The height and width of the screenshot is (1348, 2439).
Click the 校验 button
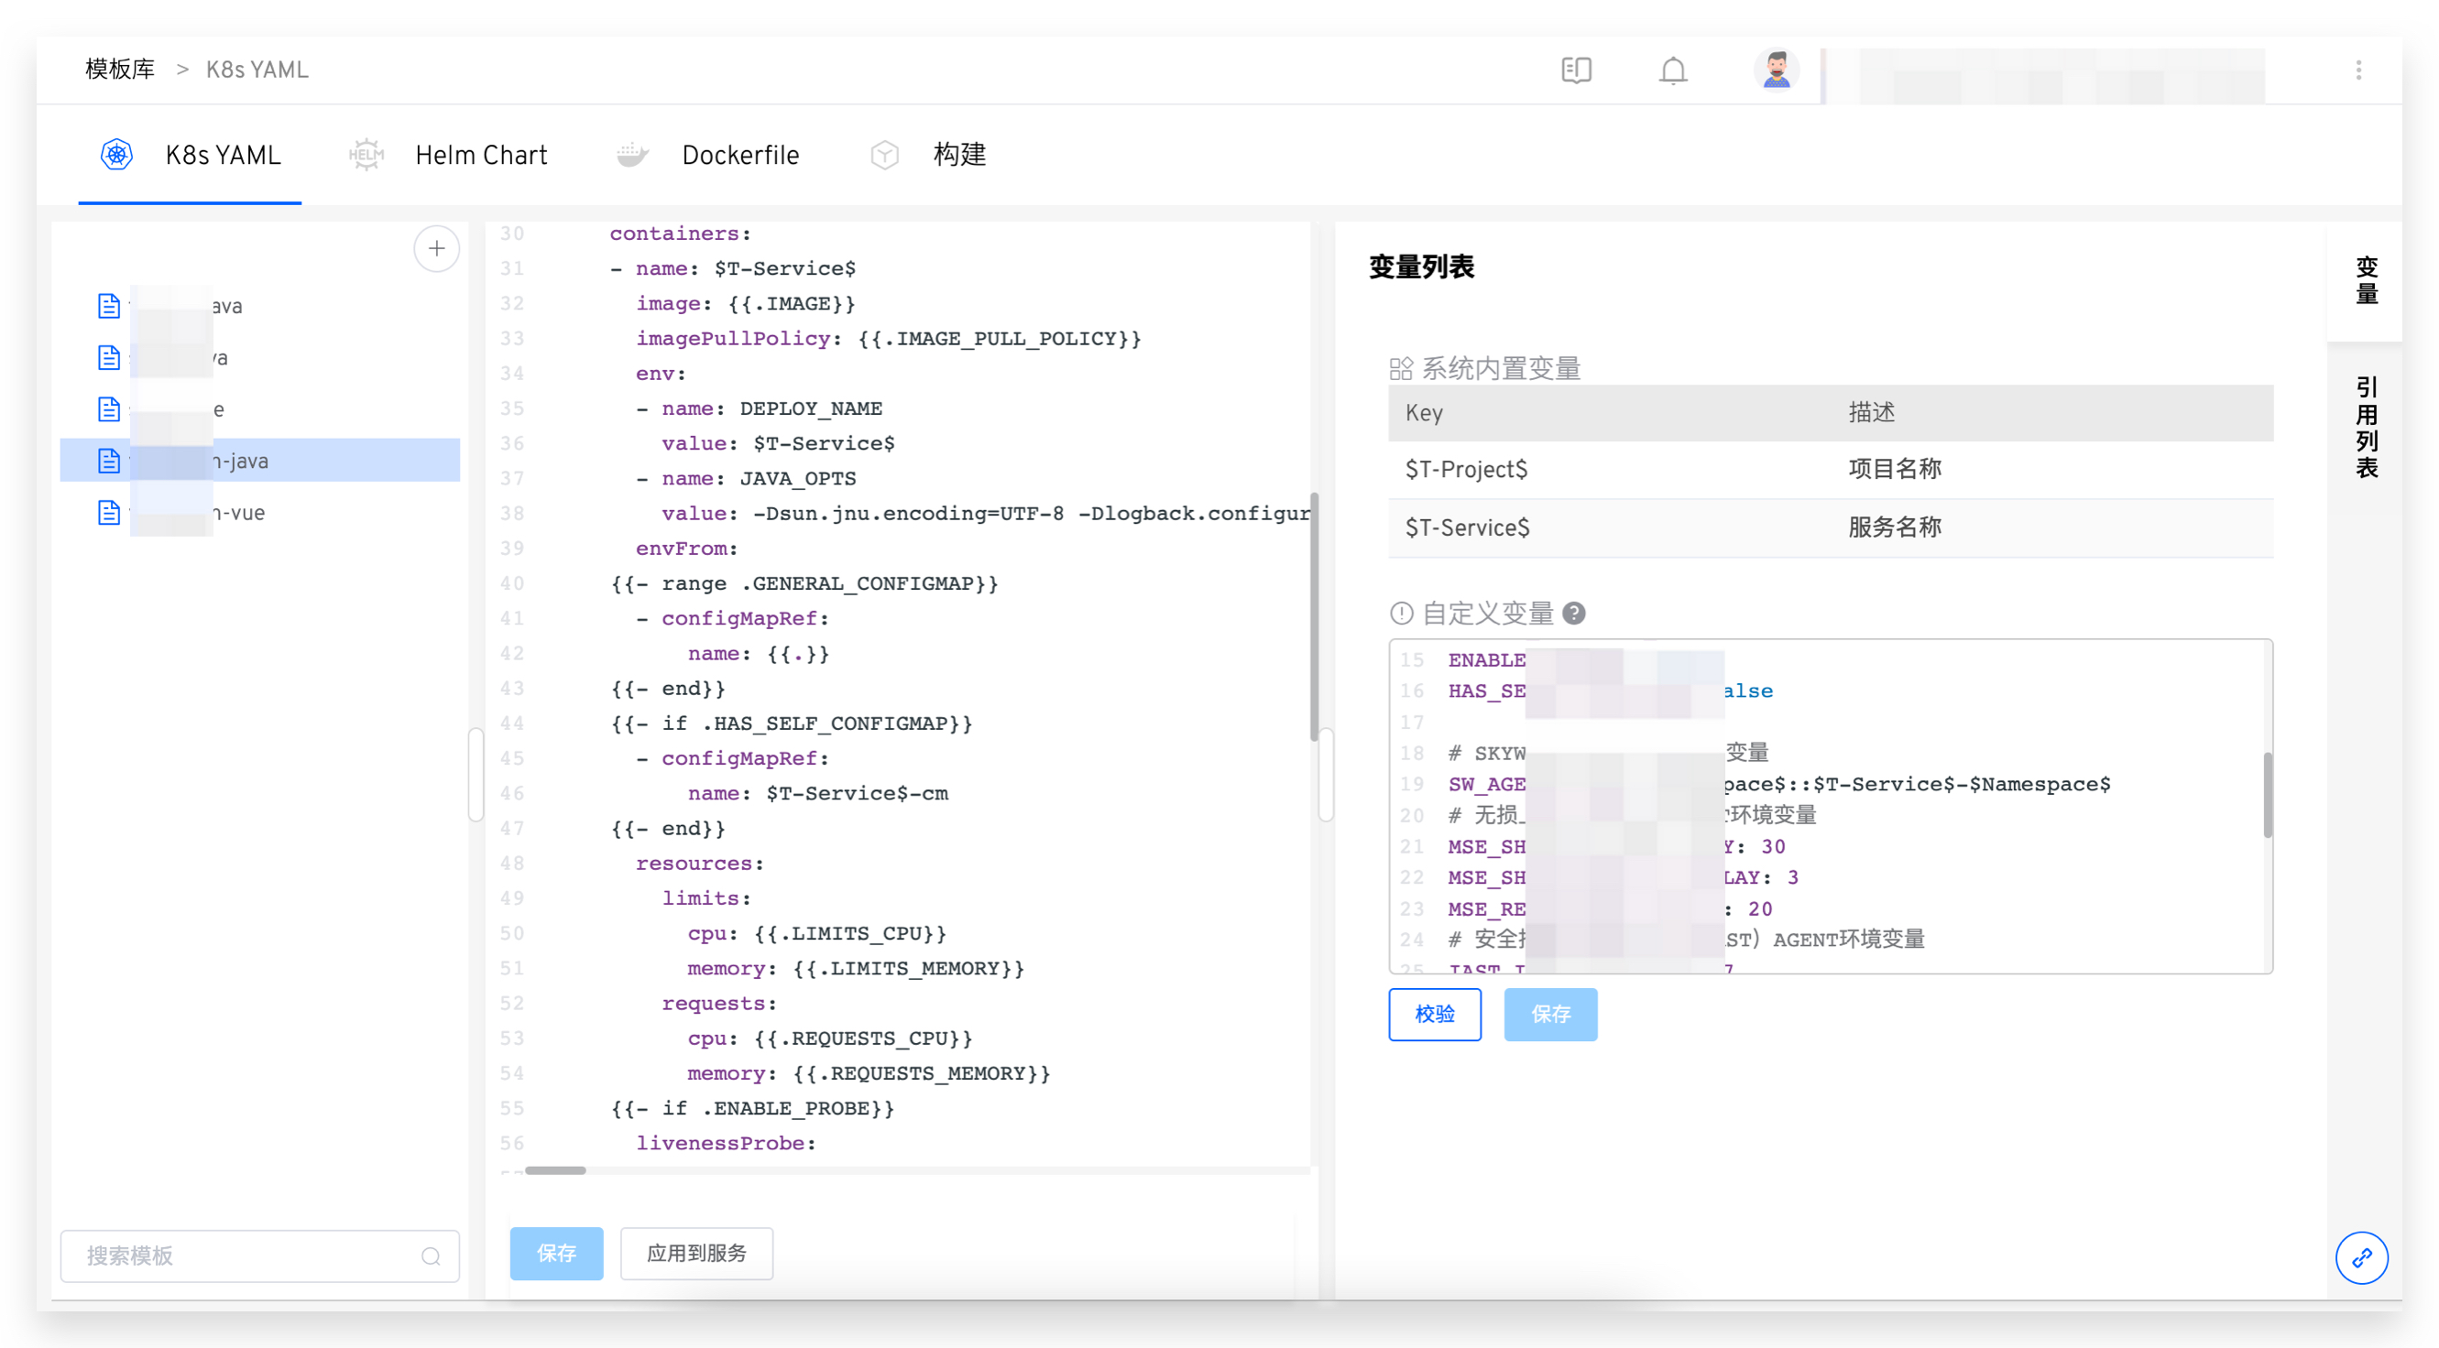click(x=1435, y=1015)
